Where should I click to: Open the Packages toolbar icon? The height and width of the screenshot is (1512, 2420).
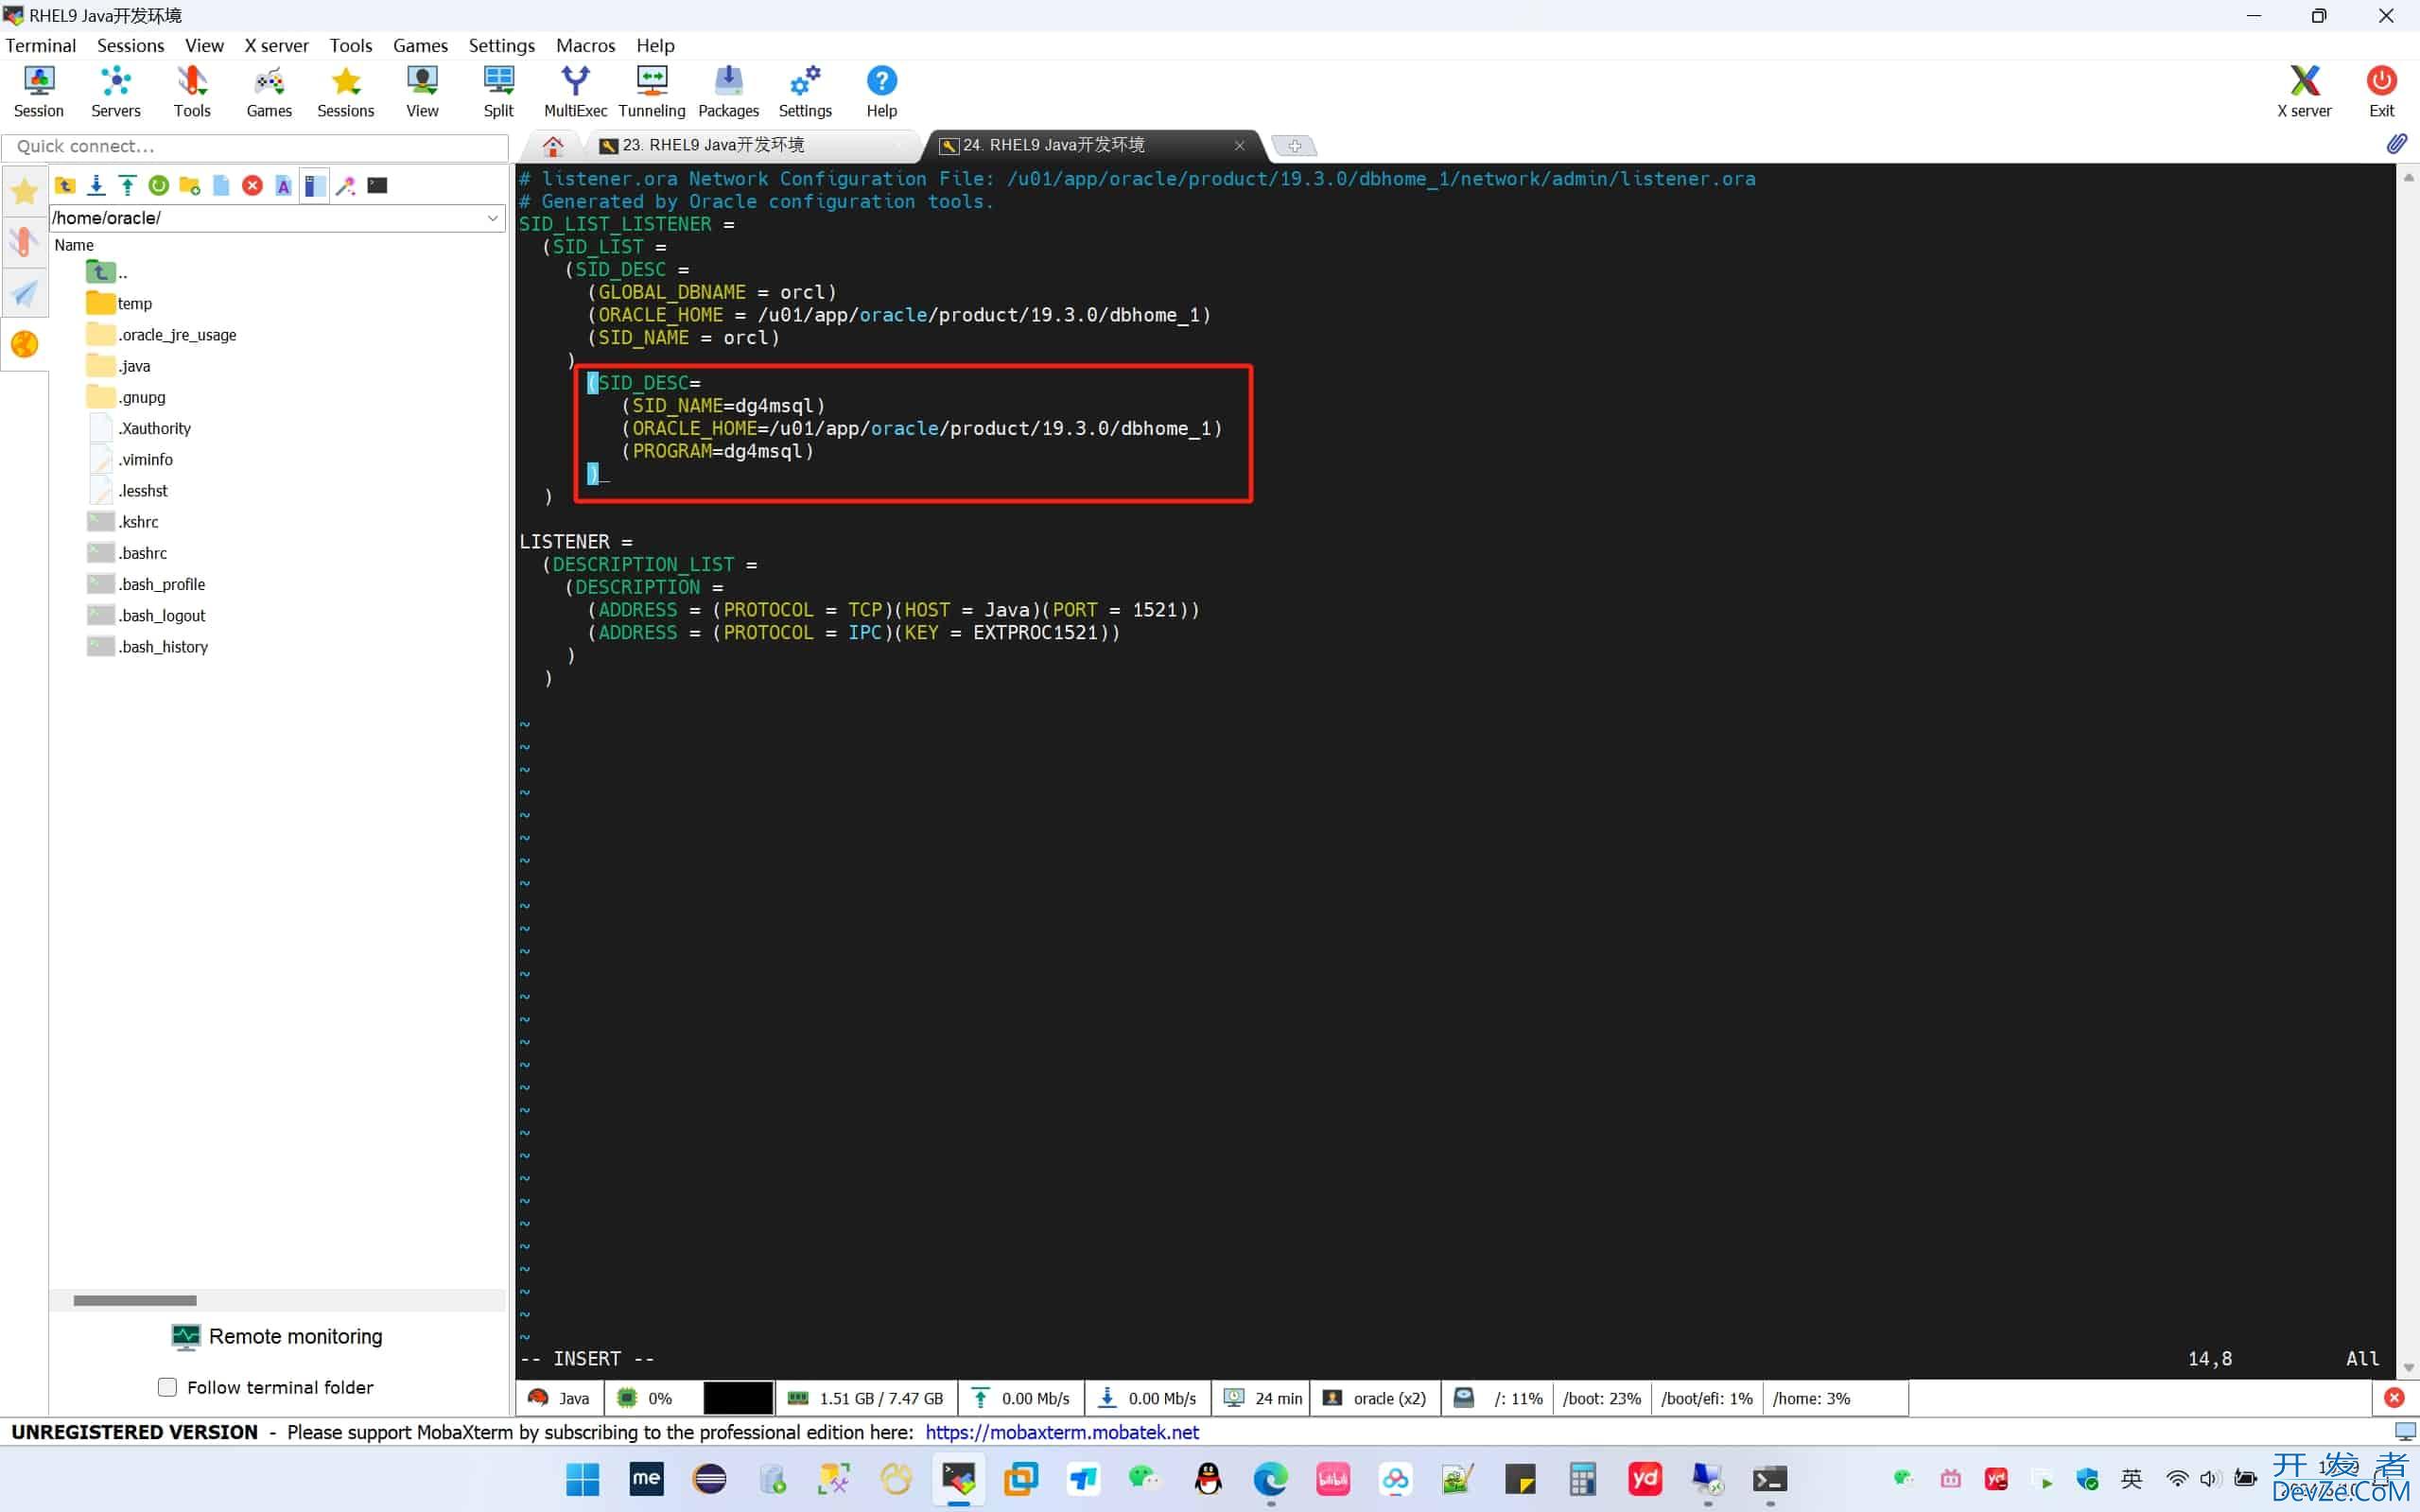coord(728,91)
